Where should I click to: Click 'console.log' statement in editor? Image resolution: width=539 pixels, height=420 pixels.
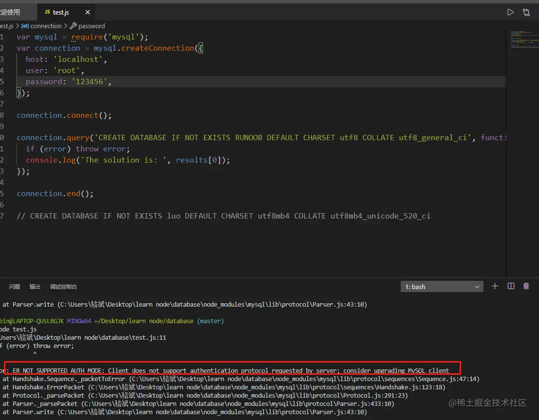[128, 160]
